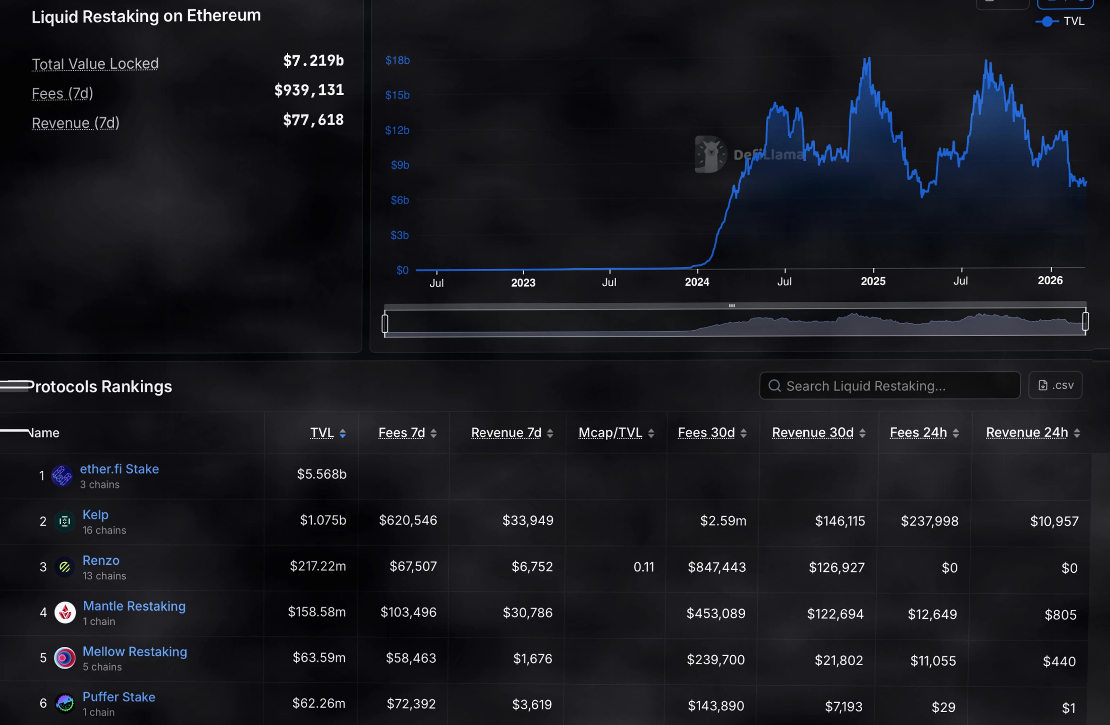This screenshot has height=725, width=1110.
Task: Click Mellow's Fees 30d value $239,700
Action: point(716,660)
